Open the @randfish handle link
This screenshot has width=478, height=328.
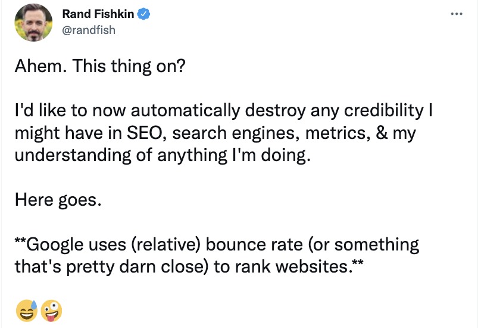[x=88, y=29]
